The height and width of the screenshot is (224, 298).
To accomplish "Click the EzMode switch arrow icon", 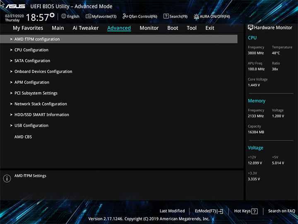I will pyautogui.click(x=220, y=211).
